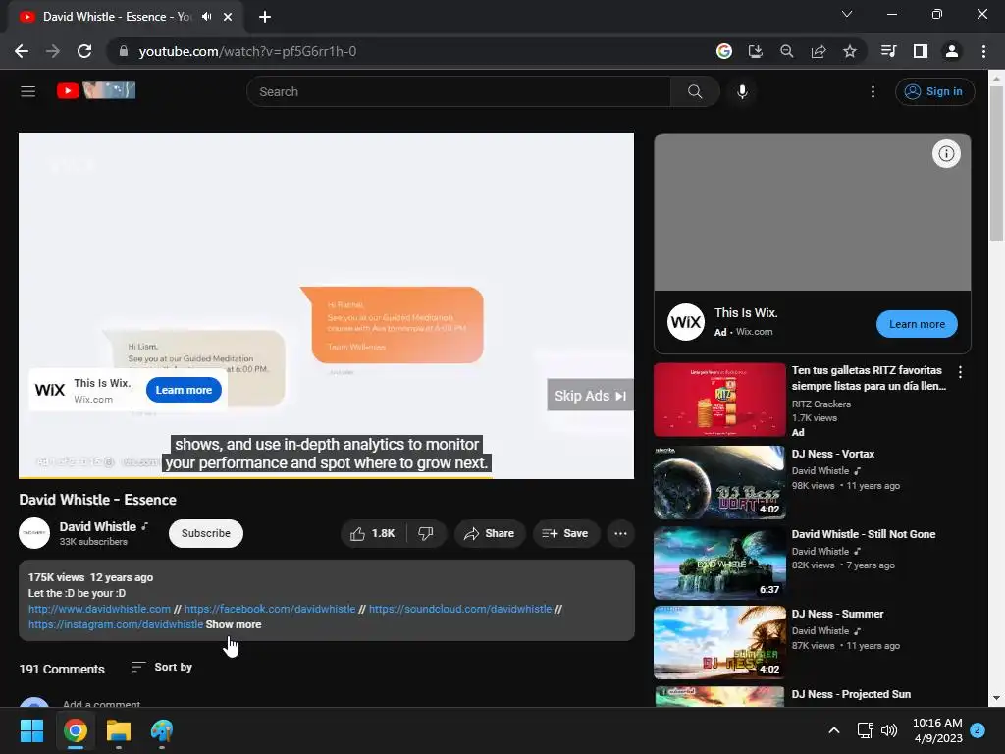Reload the YouTube page
The height and width of the screenshot is (754, 1005).
[x=84, y=51]
